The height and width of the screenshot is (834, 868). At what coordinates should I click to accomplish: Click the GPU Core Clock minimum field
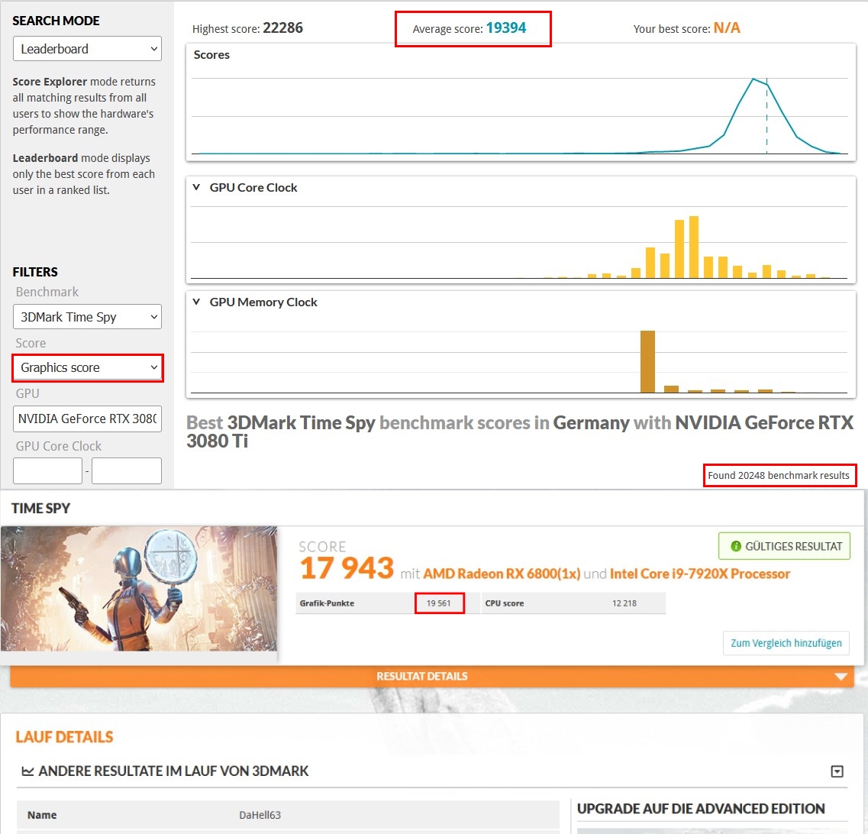tap(47, 470)
